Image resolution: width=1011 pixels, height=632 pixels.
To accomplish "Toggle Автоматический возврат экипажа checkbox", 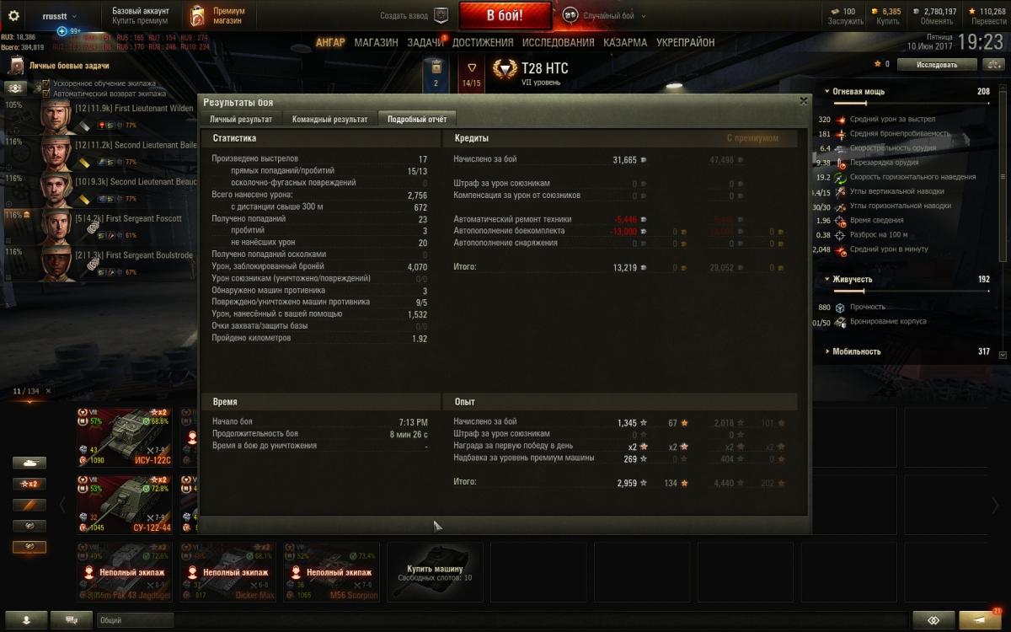I will 46,94.
